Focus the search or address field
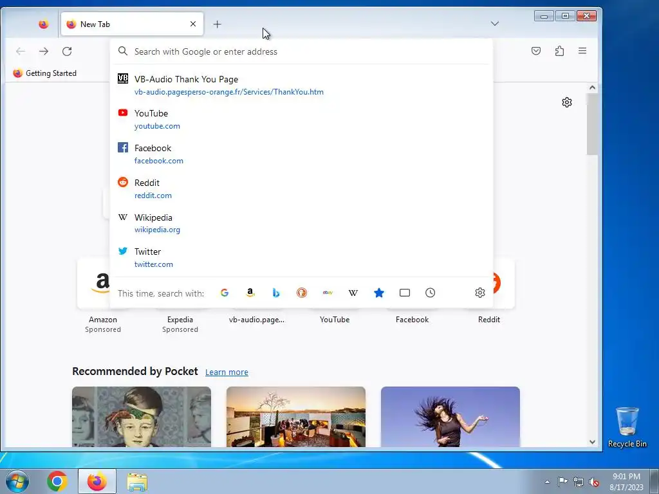The height and width of the screenshot is (494, 659). click(x=301, y=51)
